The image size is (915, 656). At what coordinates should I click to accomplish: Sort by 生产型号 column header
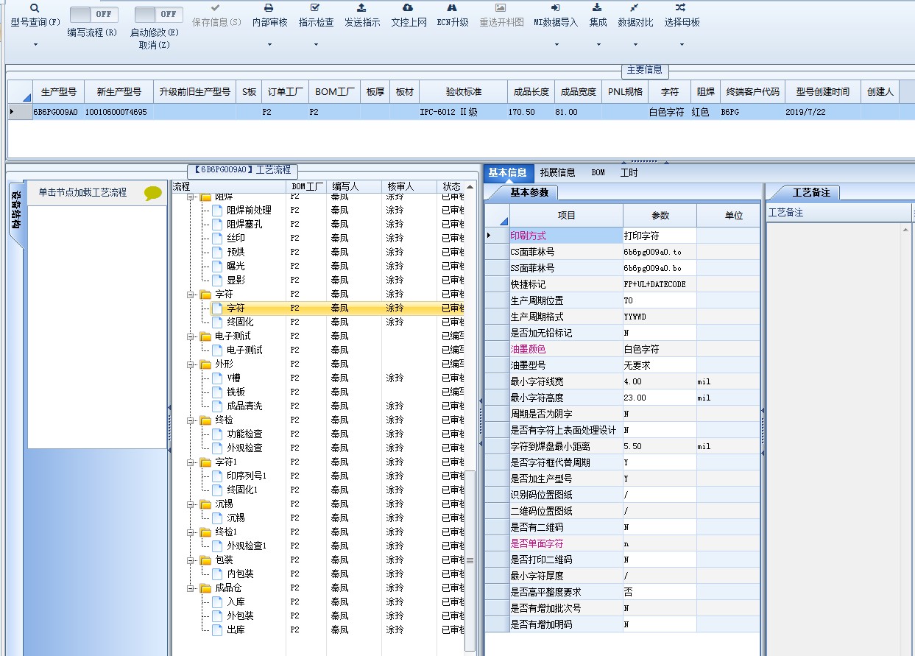[x=59, y=92]
